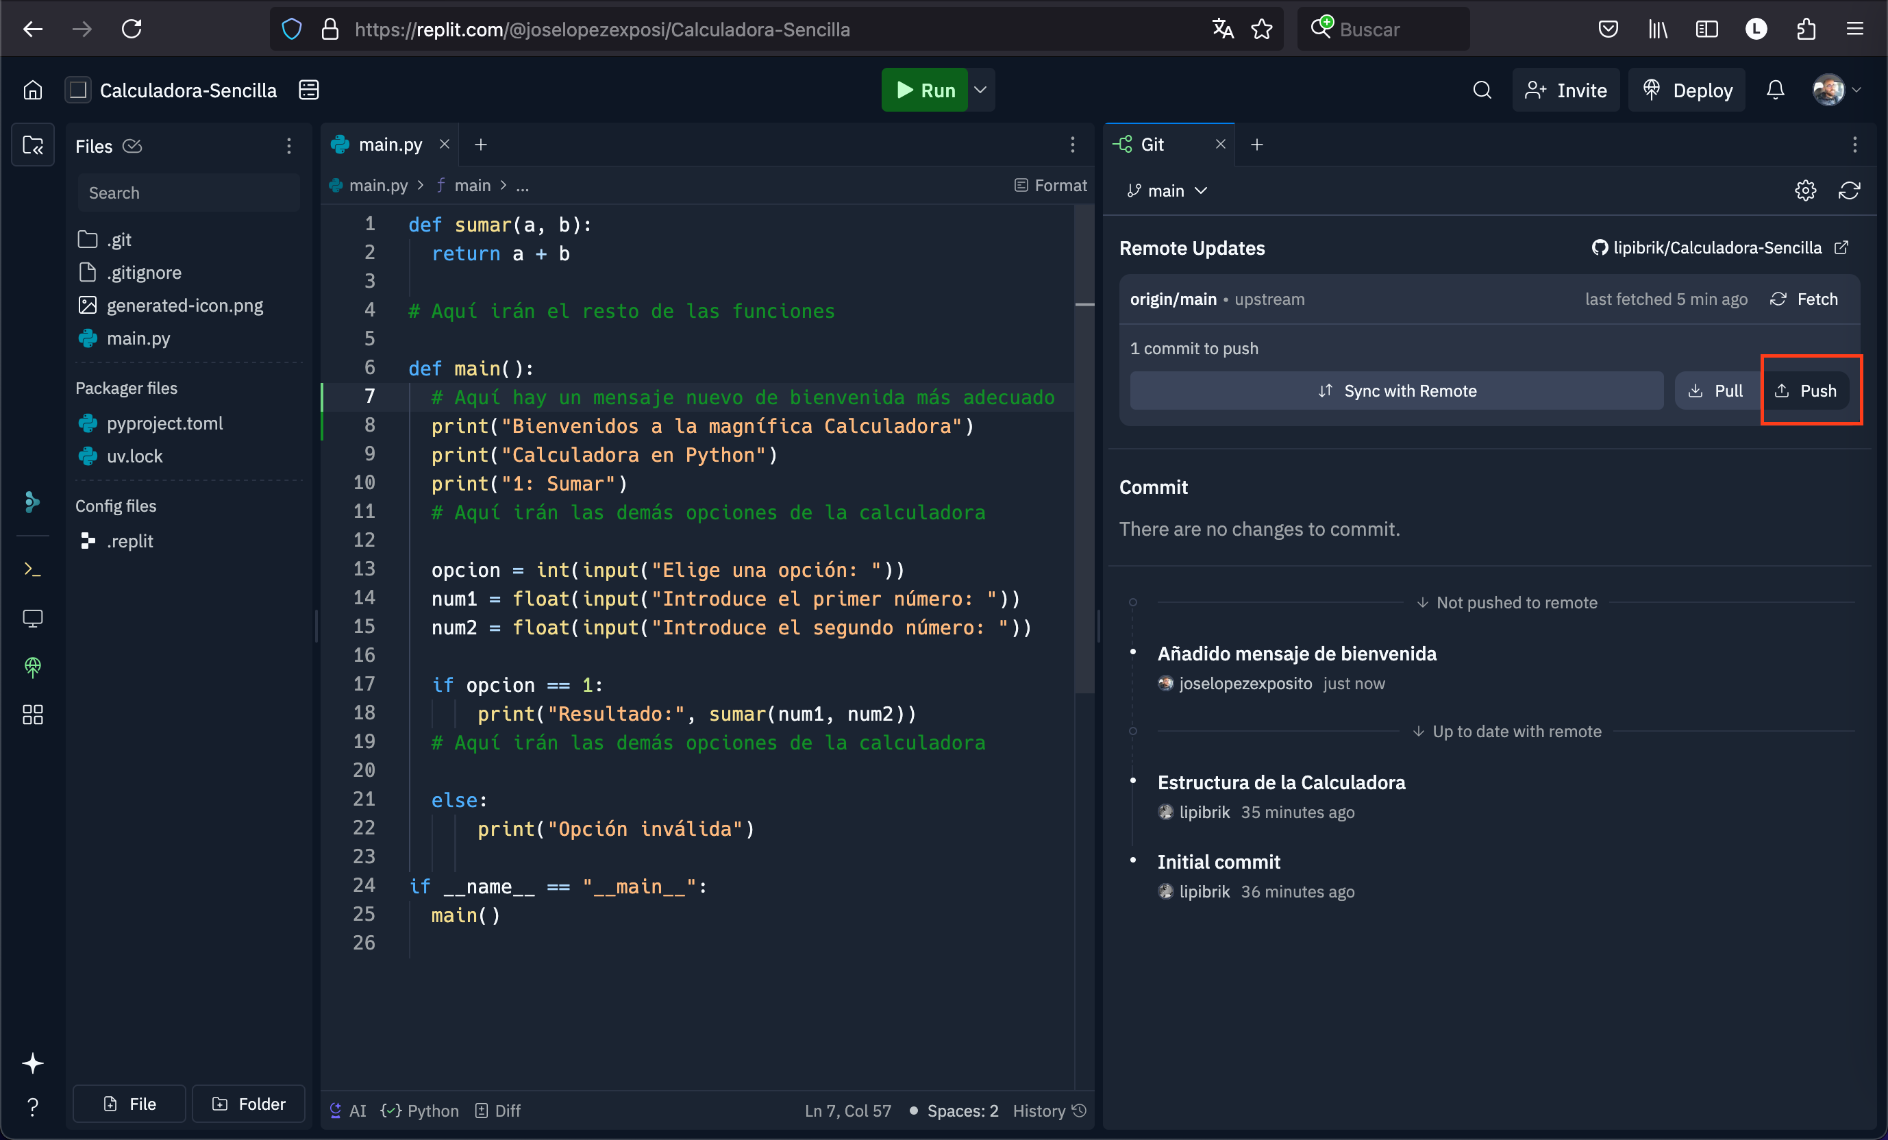Click the database icon next to project name
The width and height of the screenshot is (1888, 1140).
point(309,90)
